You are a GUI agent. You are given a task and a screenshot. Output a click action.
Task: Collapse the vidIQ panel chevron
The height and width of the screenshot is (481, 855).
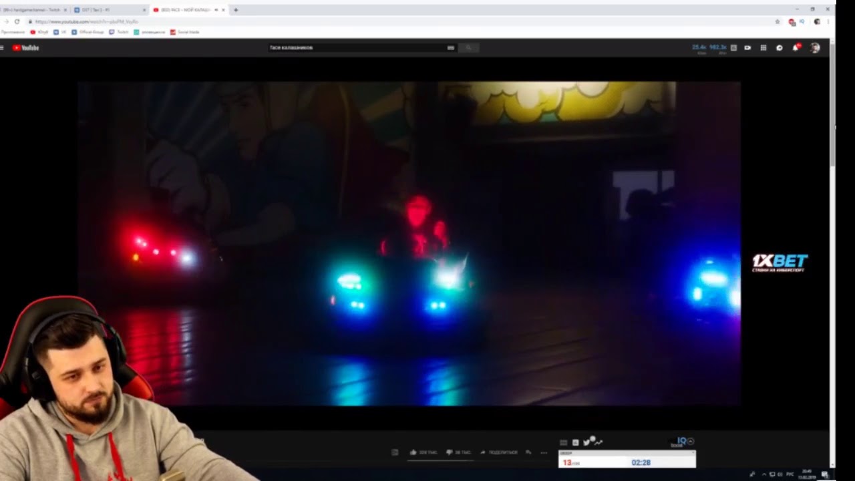pyautogui.click(x=691, y=441)
